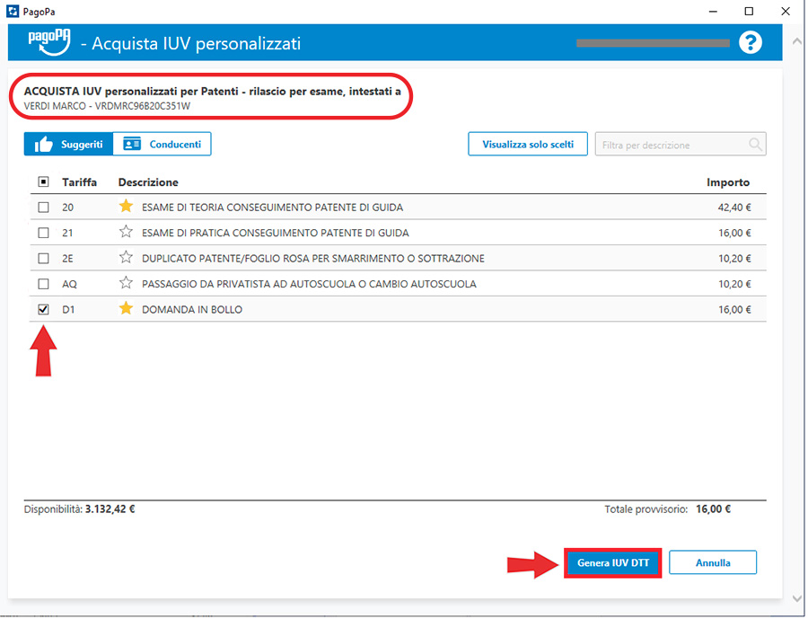
Task: Click the Annulla button
Action: 712,563
